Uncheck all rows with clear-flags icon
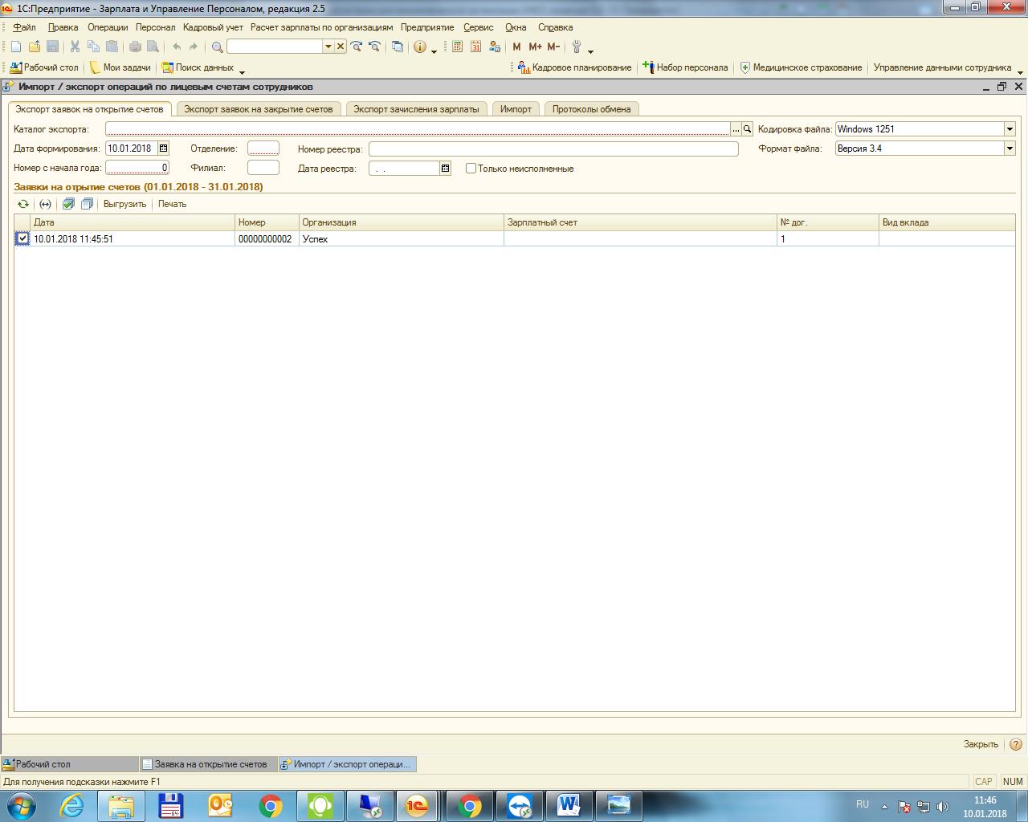Image resolution: width=1028 pixels, height=822 pixels. point(87,204)
